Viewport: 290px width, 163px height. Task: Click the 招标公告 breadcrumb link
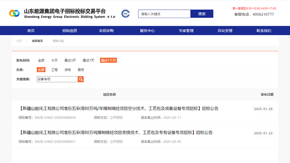coord(58,41)
